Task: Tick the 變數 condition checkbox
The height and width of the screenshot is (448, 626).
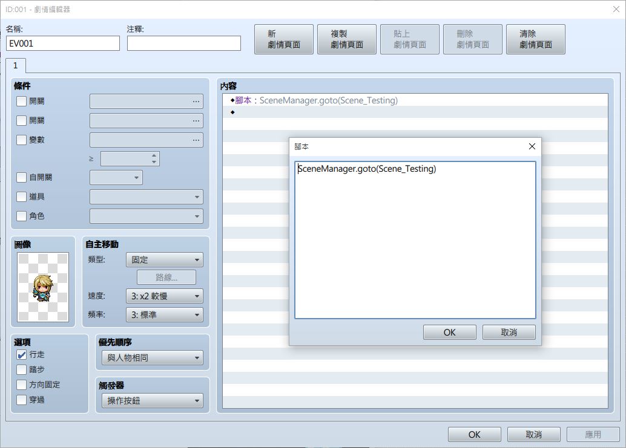Action: [22, 140]
